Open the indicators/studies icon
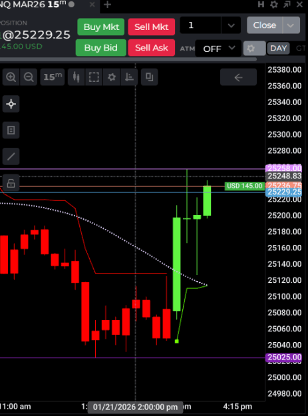This screenshot has width=308, height=416. coord(129,77)
